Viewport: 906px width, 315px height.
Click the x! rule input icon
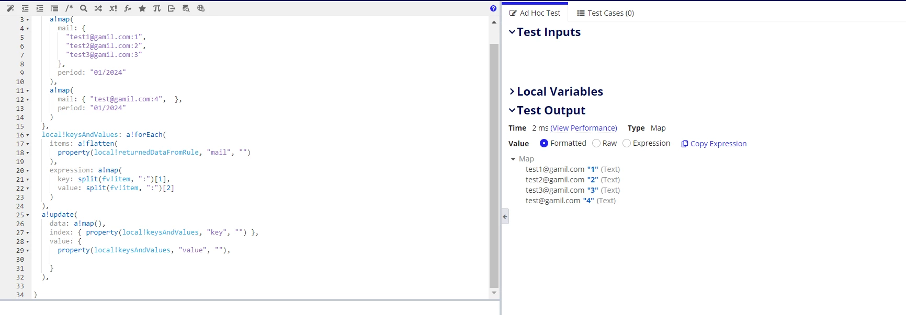[113, 8]
